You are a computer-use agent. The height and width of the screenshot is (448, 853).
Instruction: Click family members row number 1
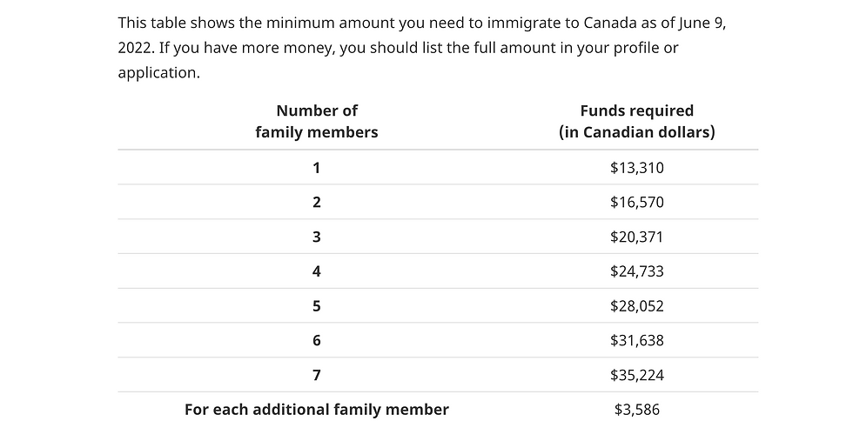point(317,168)
